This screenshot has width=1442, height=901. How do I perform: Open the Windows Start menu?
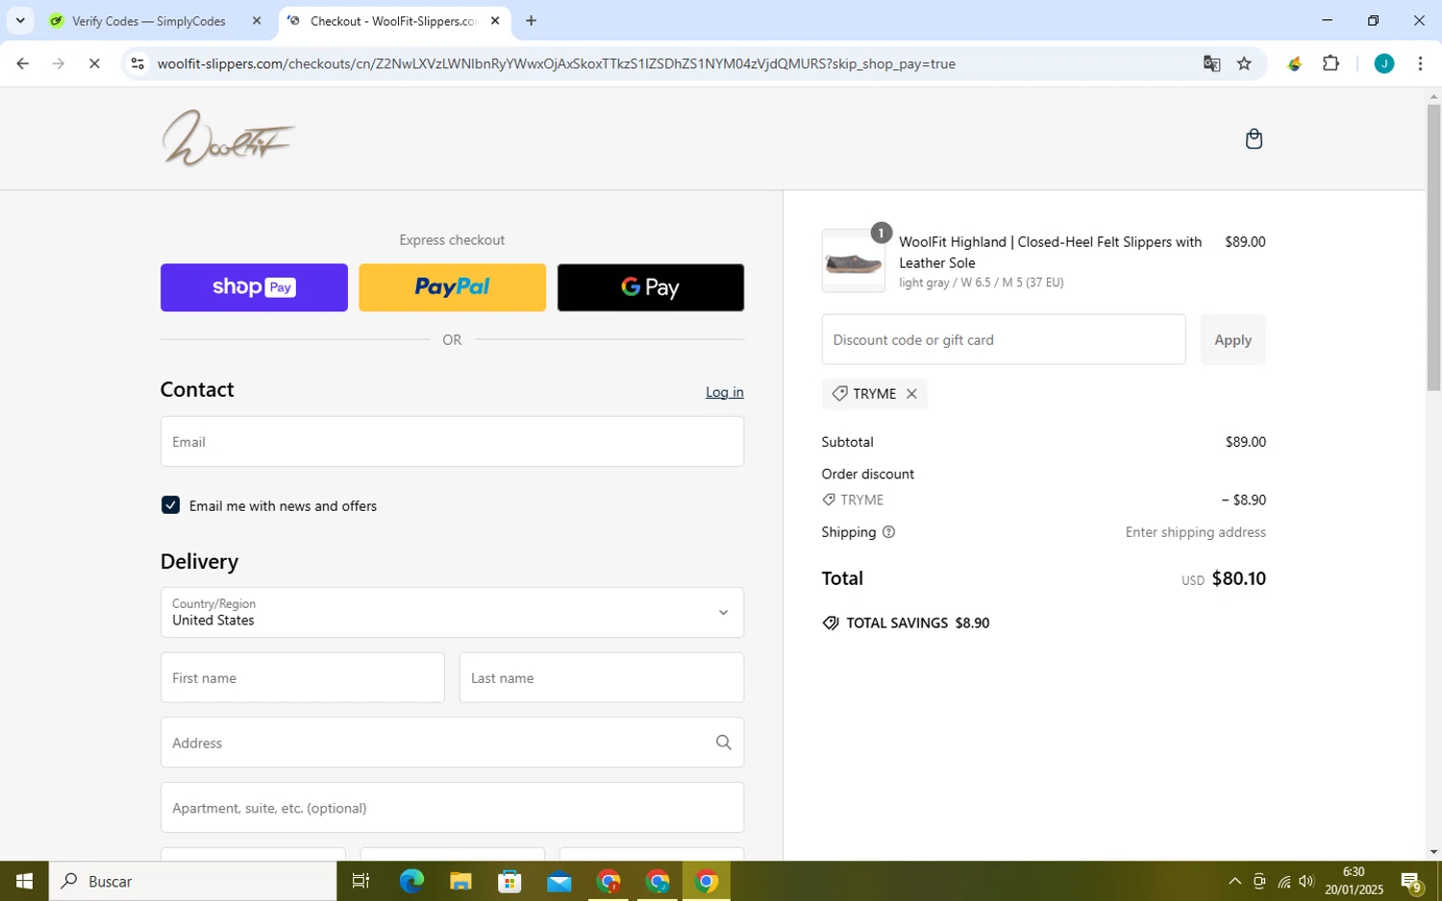(x=24, y=881)
